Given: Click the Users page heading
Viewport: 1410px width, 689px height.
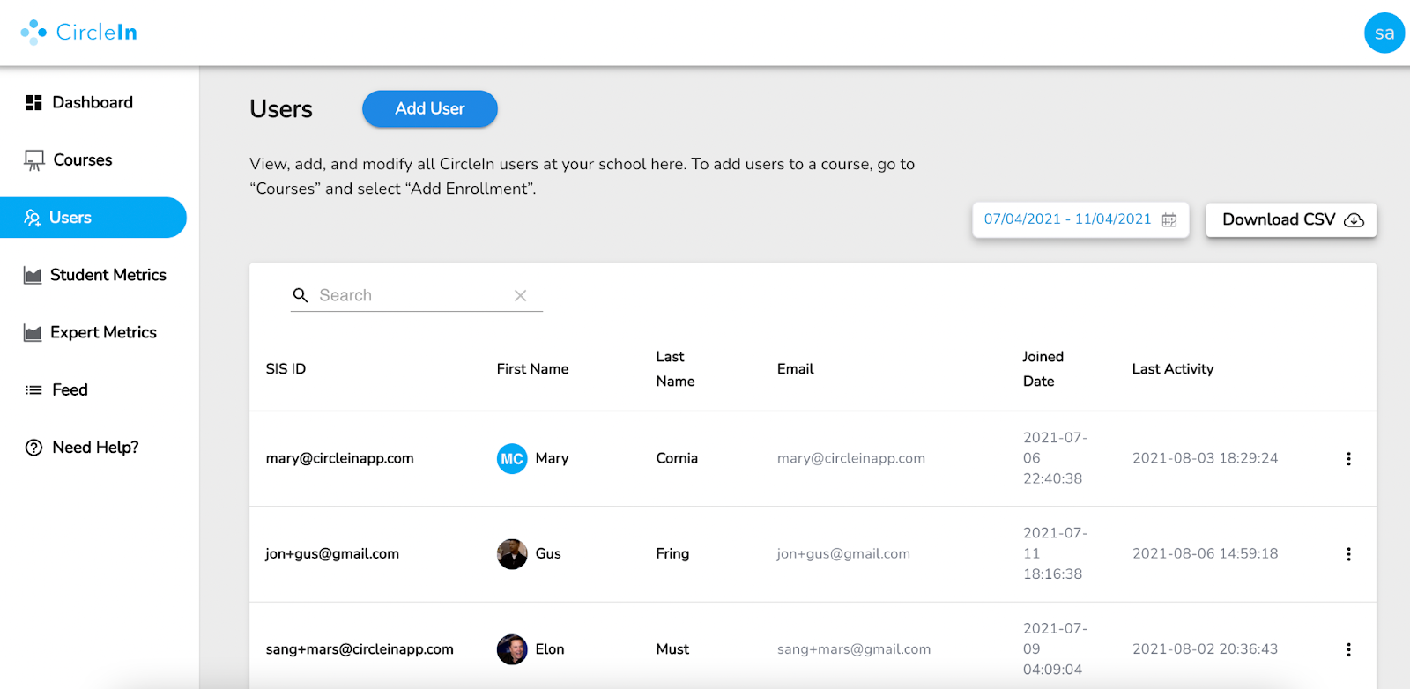Looking at the screenshot, I should click(281, 109).
